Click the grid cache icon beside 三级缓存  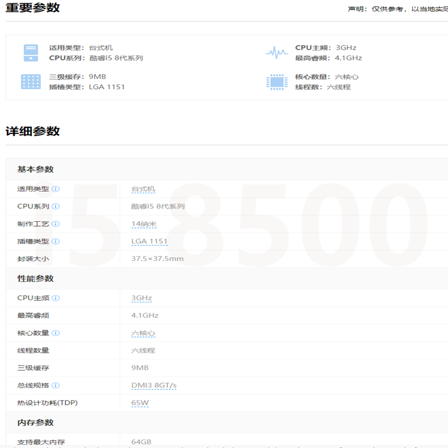pos(31,82)
